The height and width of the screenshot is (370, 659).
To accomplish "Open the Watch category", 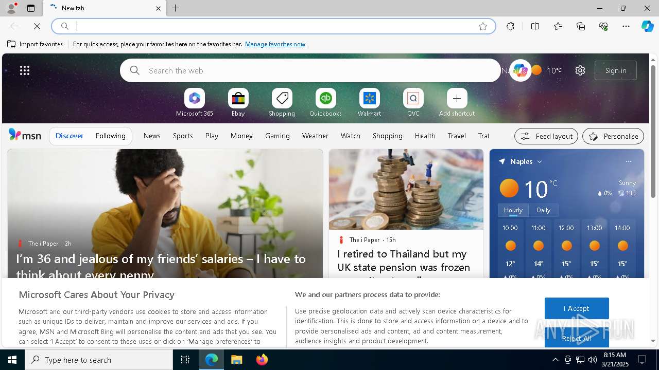I will (x=351, y=136).
